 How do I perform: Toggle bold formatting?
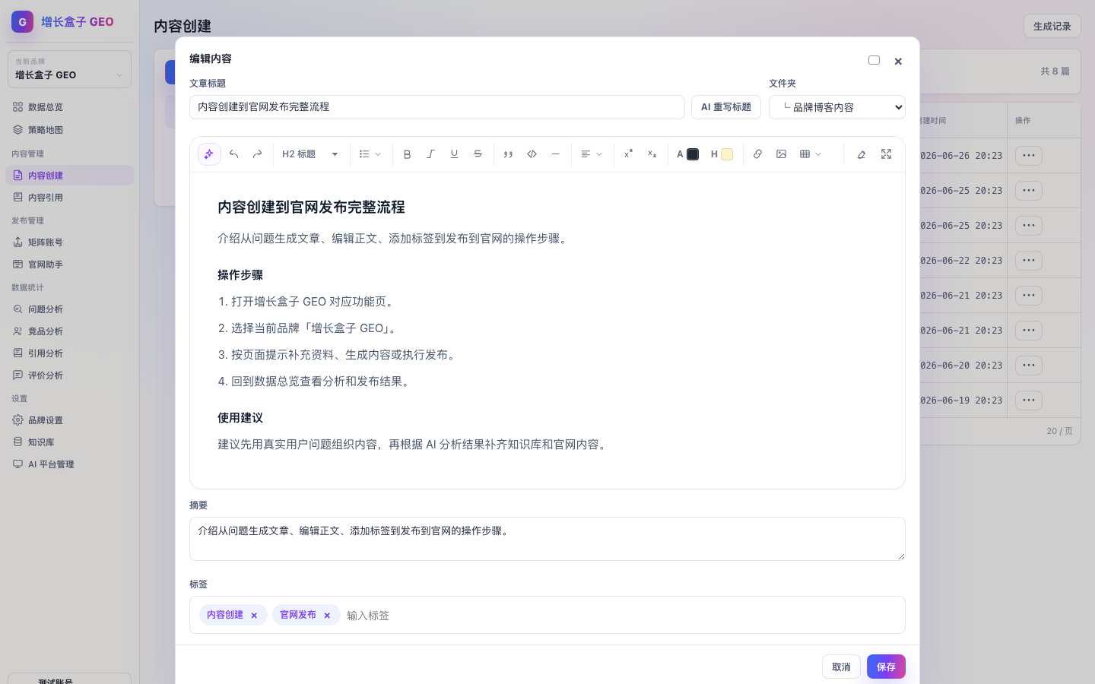tap(407, 154)
